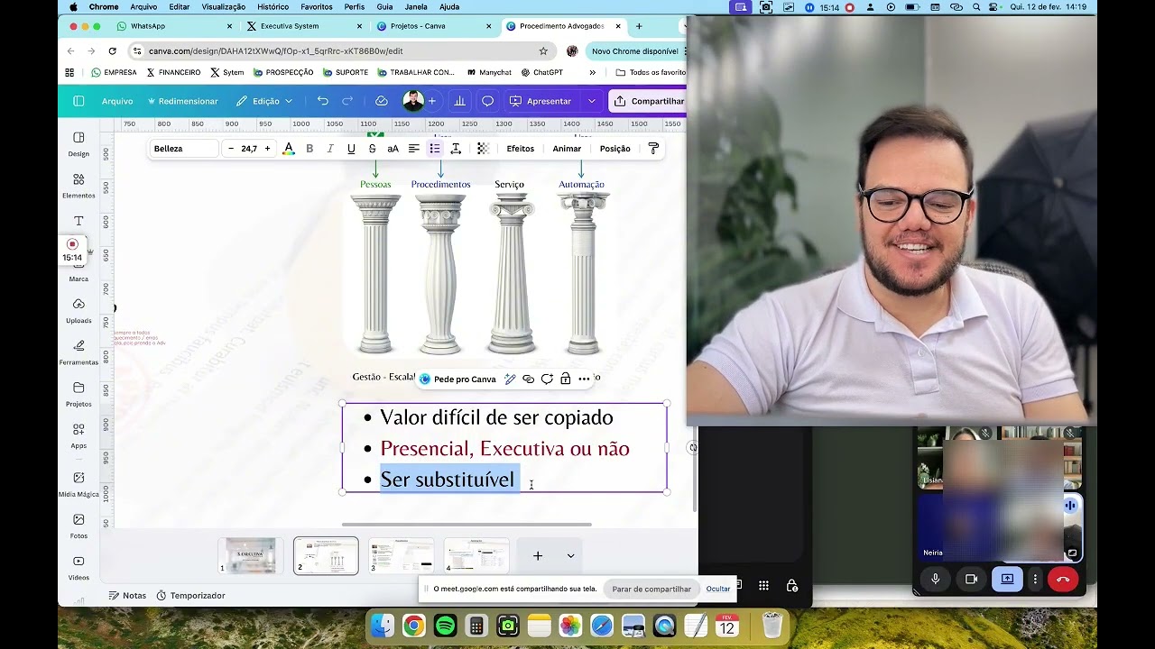1155x649 pixels.
Task: Open Notas at the bottom bar
Action: click(127, 596)
